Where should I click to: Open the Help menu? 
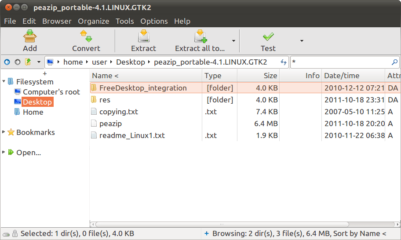182,21
